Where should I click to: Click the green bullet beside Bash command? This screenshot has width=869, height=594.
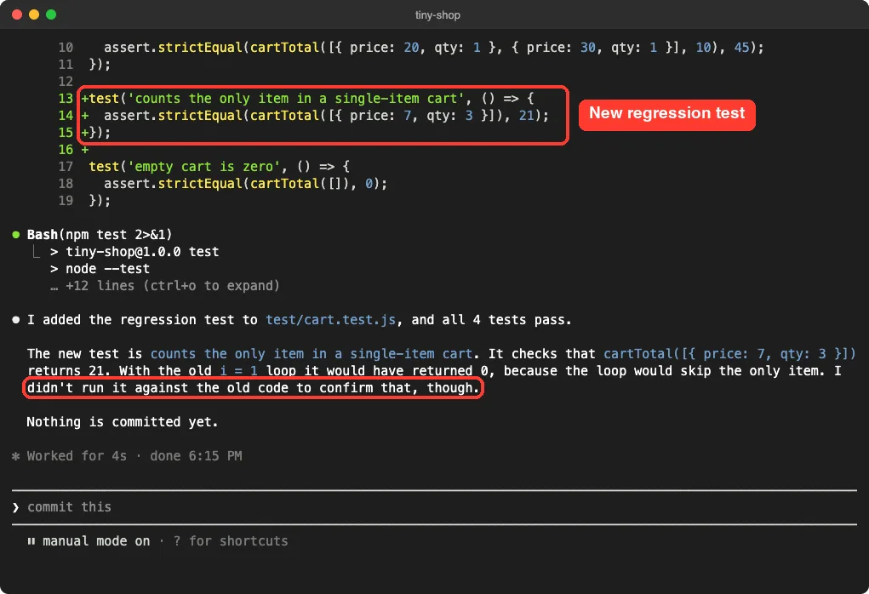[16, 234]
